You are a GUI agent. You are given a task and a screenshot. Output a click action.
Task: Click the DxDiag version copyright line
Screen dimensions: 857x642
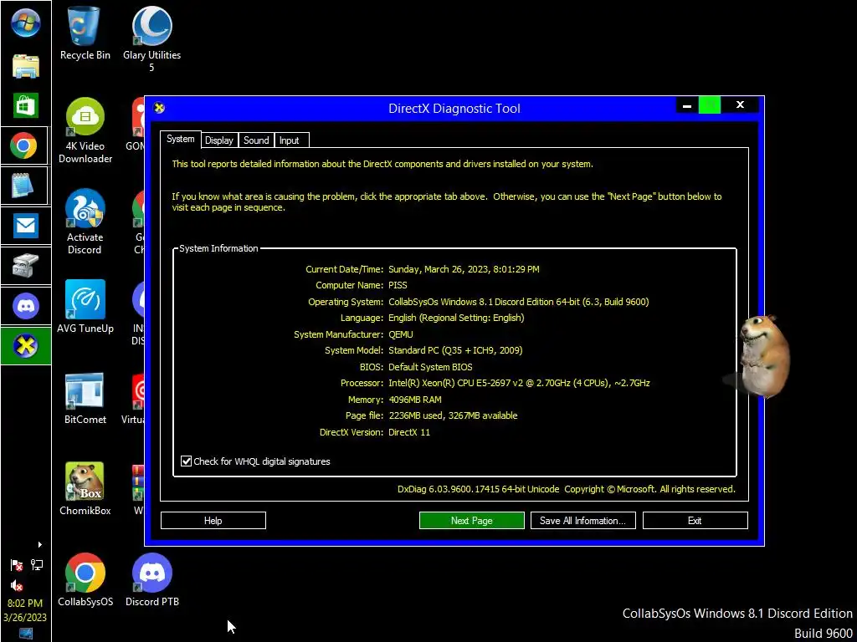567,489
